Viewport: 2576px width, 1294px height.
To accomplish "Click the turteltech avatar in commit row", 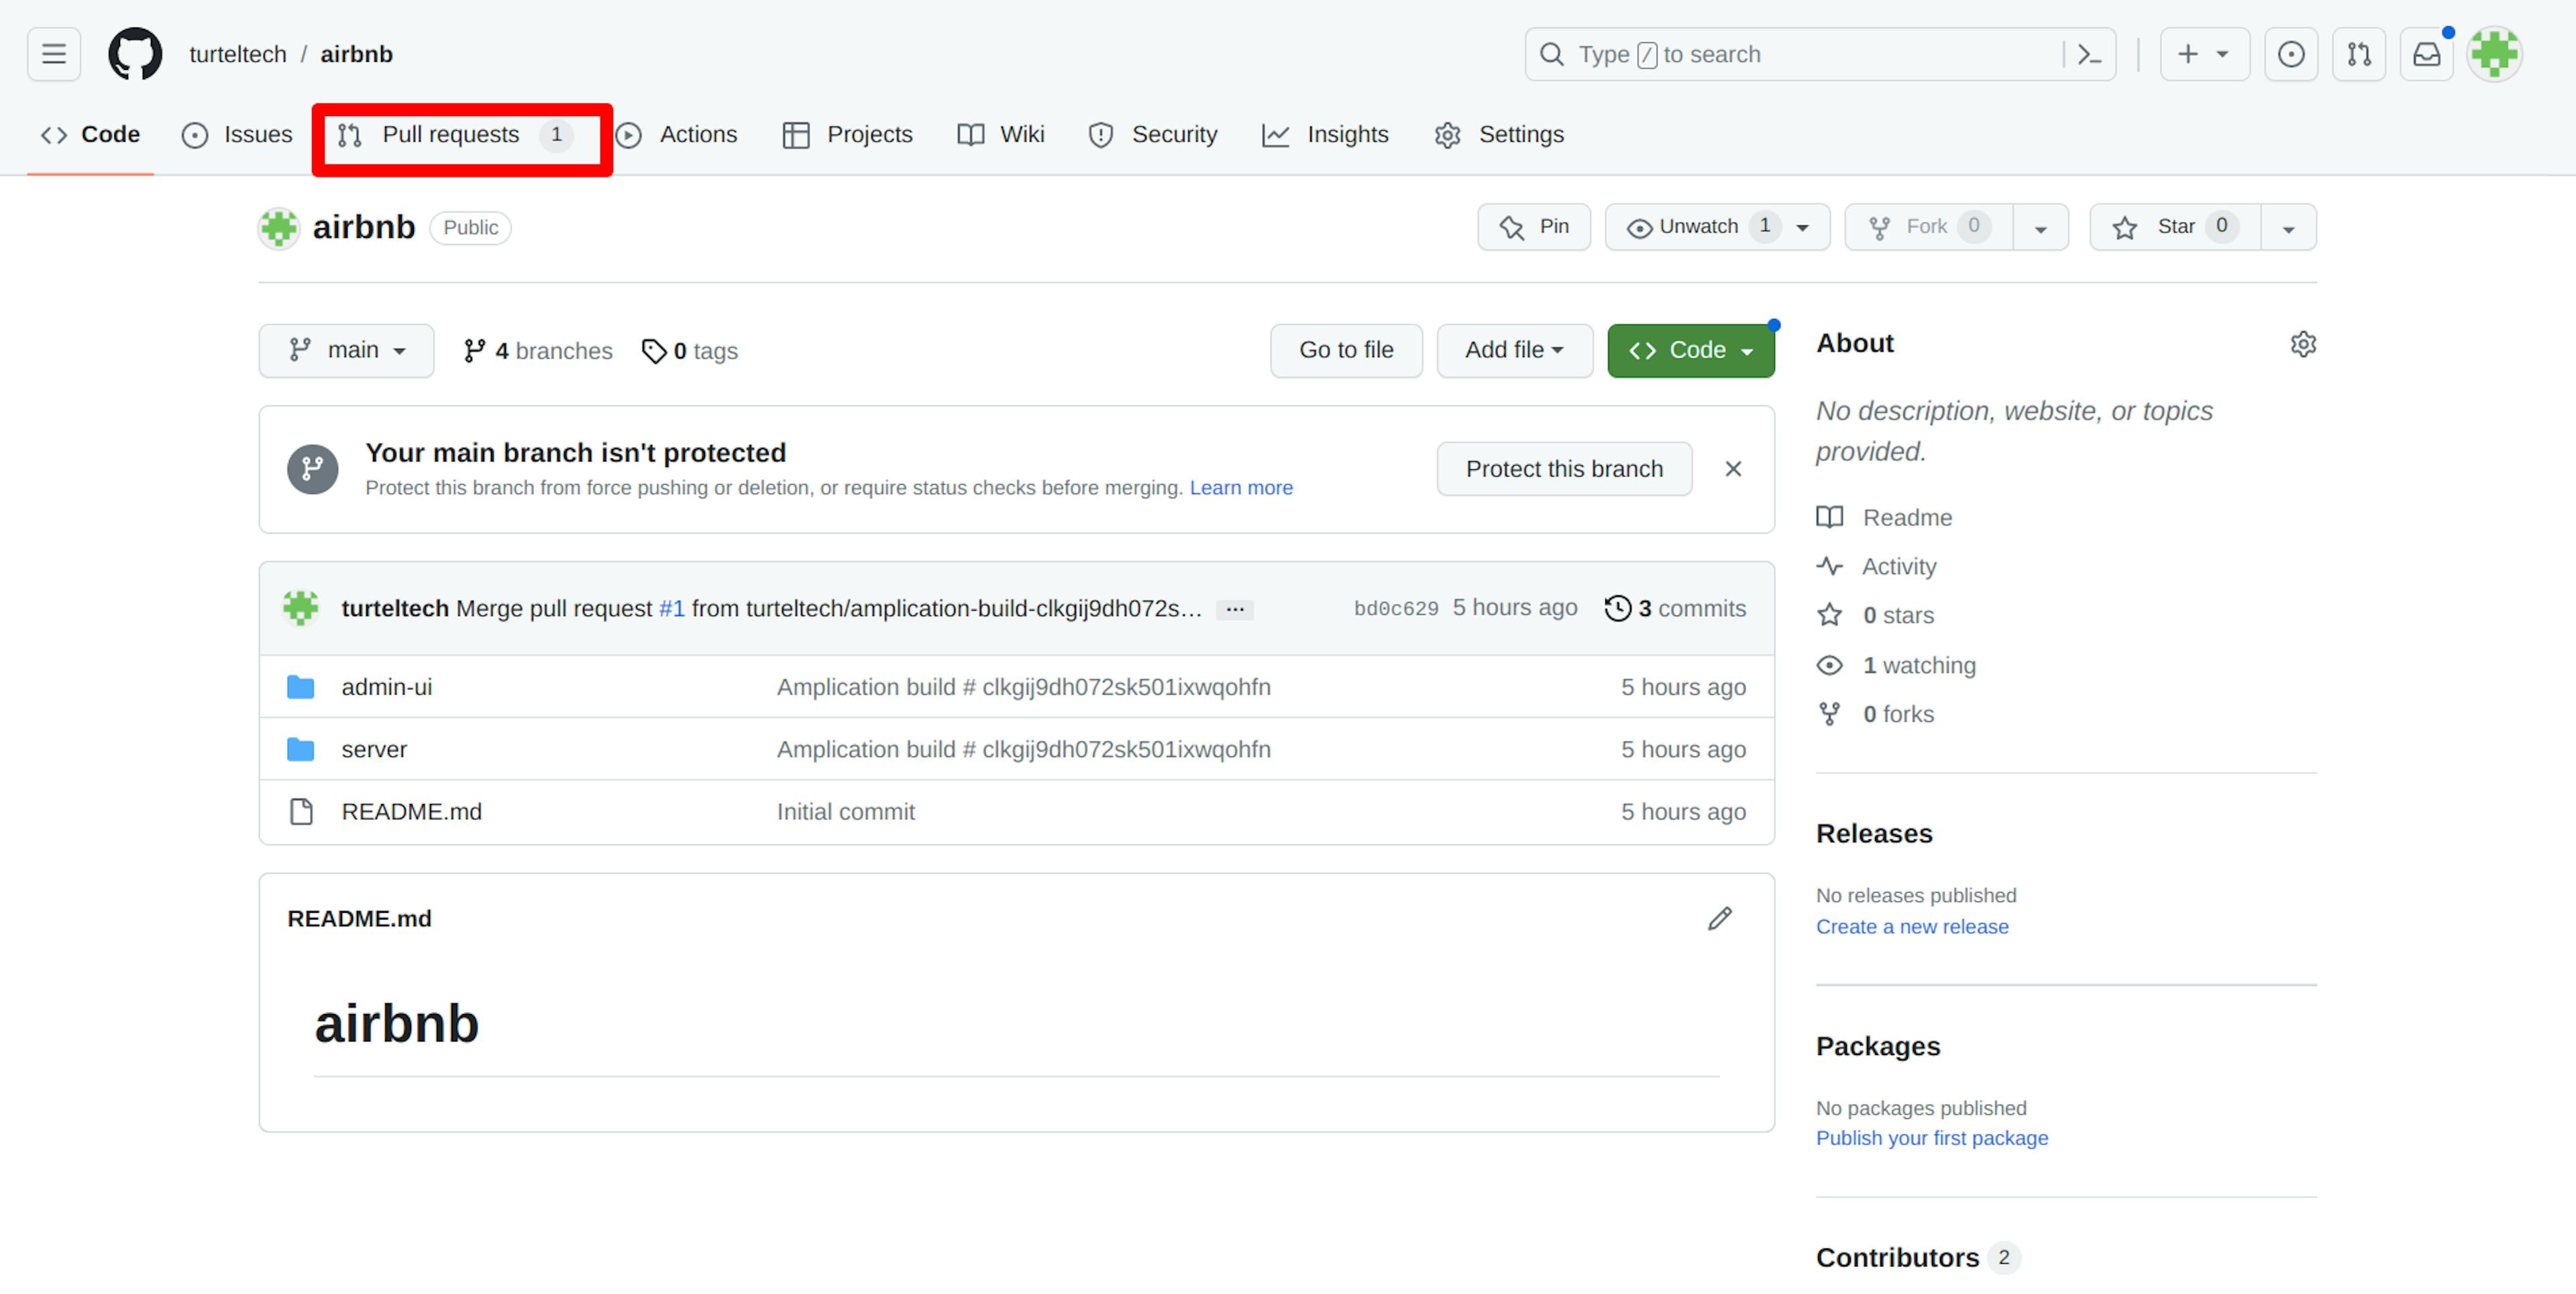I will [301, 609].
